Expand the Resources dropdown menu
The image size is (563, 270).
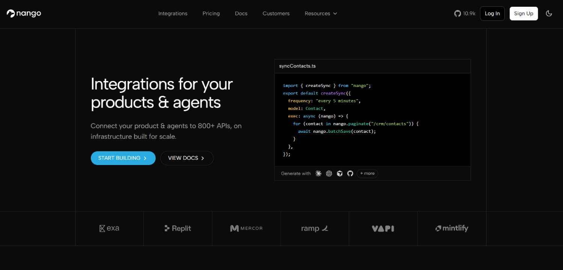pyautogui.click(x=321, y=13)
